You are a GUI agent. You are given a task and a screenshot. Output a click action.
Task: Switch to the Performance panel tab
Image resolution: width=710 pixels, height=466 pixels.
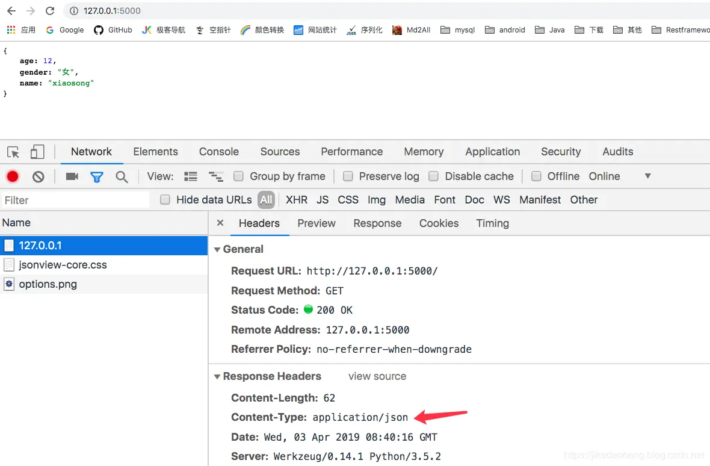[x=352, y=152]
